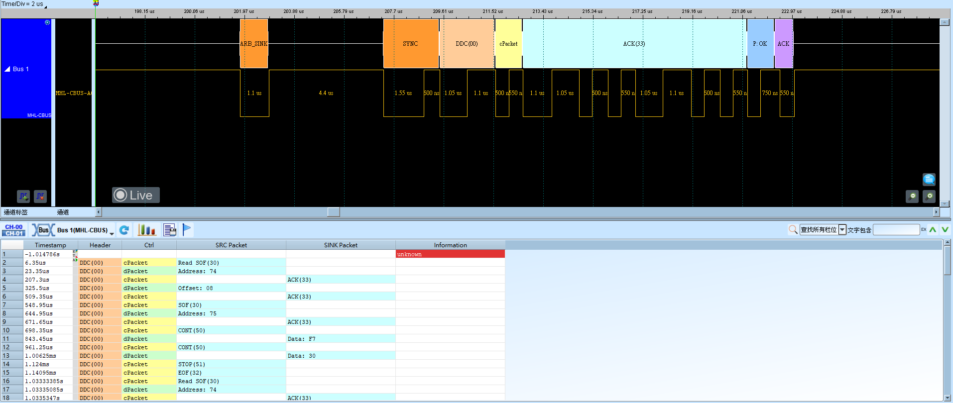Zoom out the waveform view
This screenshot has height=403, width=953.
pos(912,197)
